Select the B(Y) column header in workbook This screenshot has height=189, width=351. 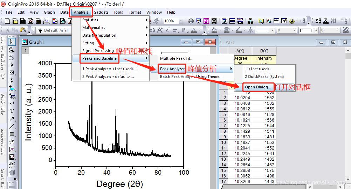(264, 51)
